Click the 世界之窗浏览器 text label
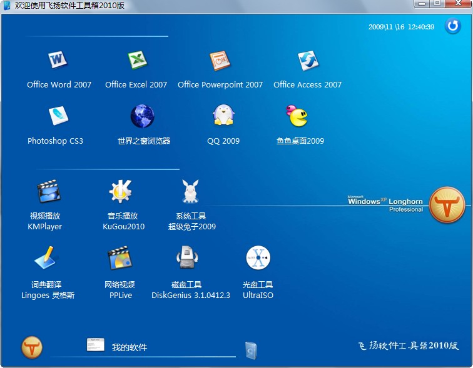The image size is (473, 368). point(144,141)
